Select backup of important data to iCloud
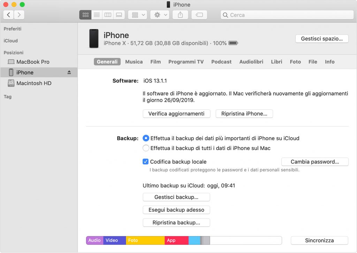357x253 pixels. (146, 138)
